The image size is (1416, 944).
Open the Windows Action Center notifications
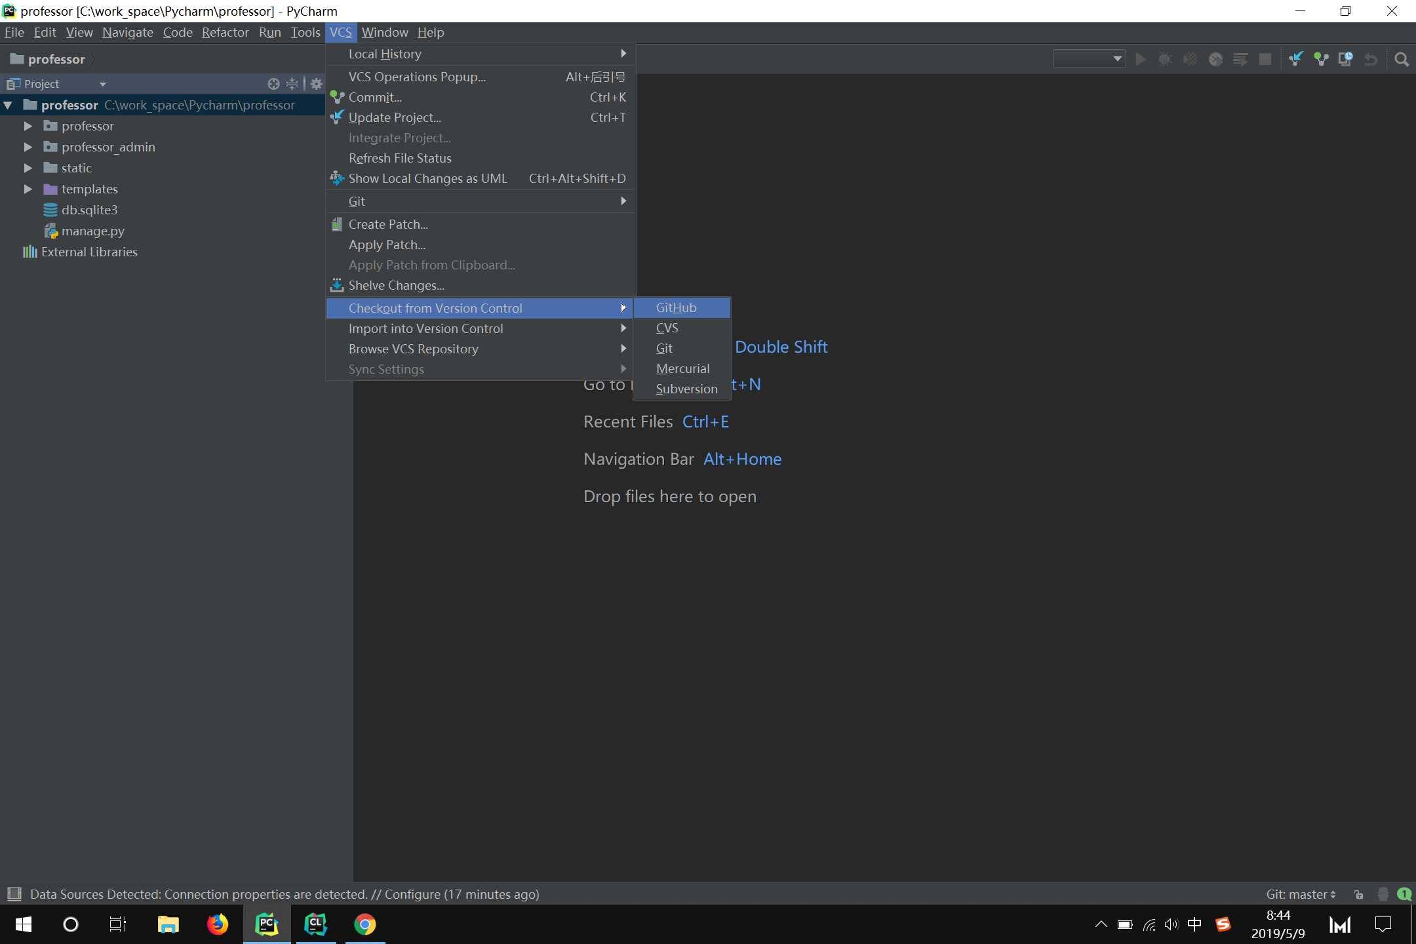(1383, 924)
